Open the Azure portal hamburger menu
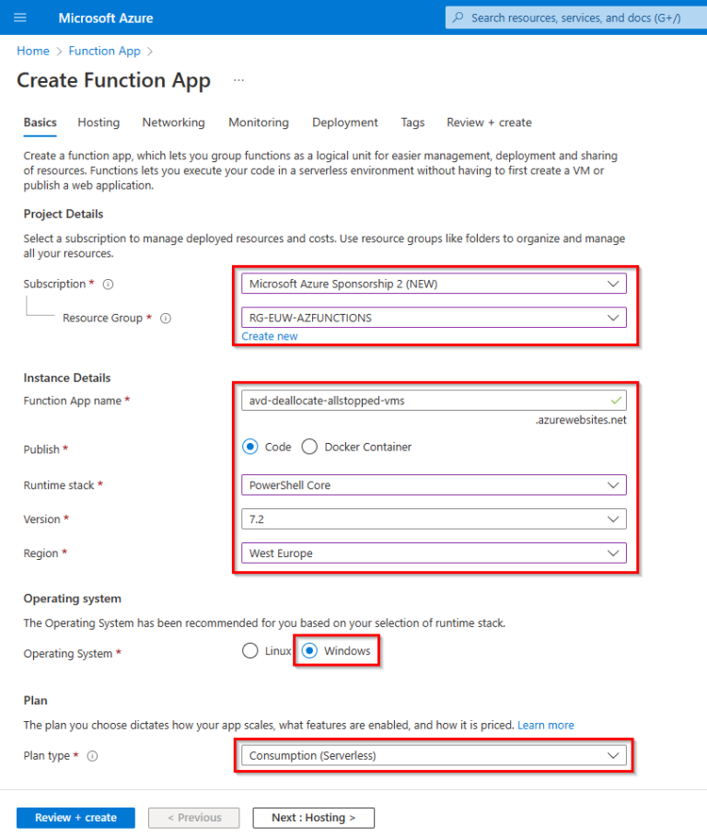The width and height of the screenshot is (707, 838). click(x=20, y=17)
